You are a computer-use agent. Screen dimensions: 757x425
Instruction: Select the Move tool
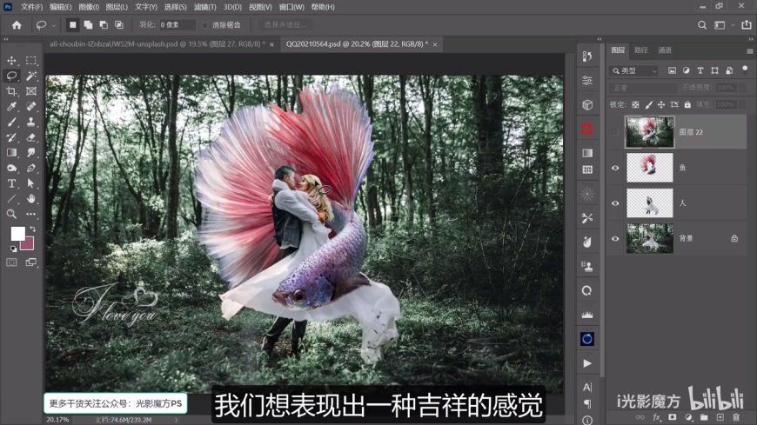[11, 61]
